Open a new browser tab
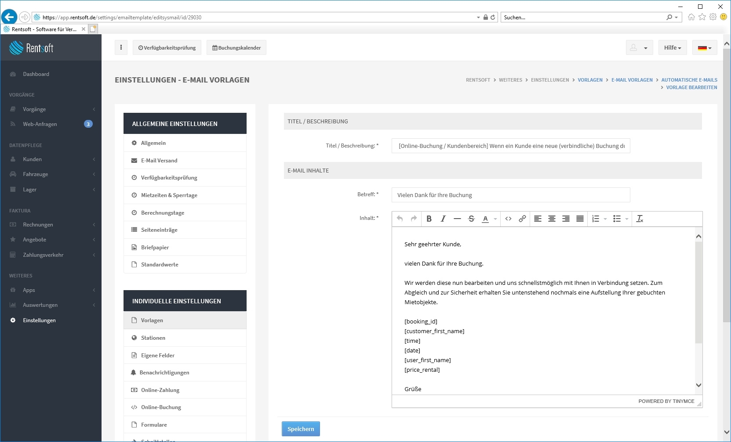This screenshot has width=731, height=442. click(93, 29)
